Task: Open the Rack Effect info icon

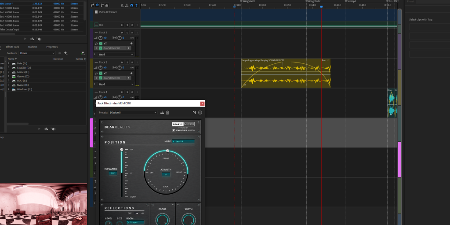Action: coord(200,113)
